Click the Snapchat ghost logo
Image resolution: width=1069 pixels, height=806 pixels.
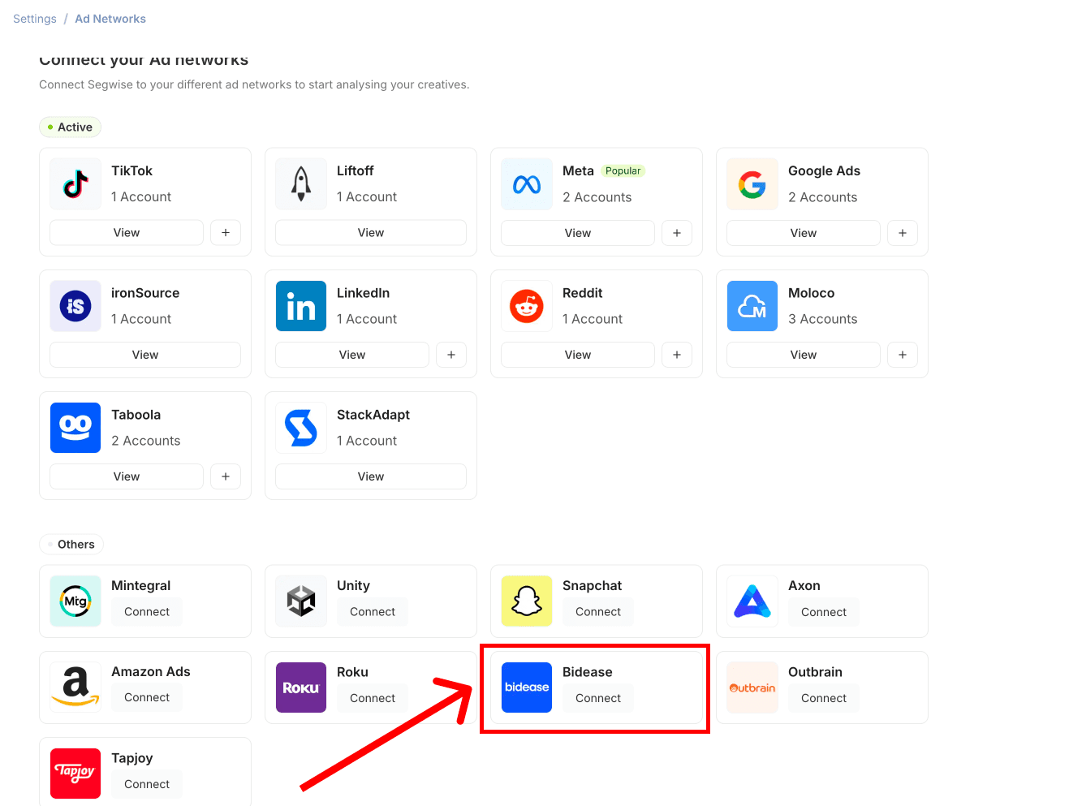(527, 601)
